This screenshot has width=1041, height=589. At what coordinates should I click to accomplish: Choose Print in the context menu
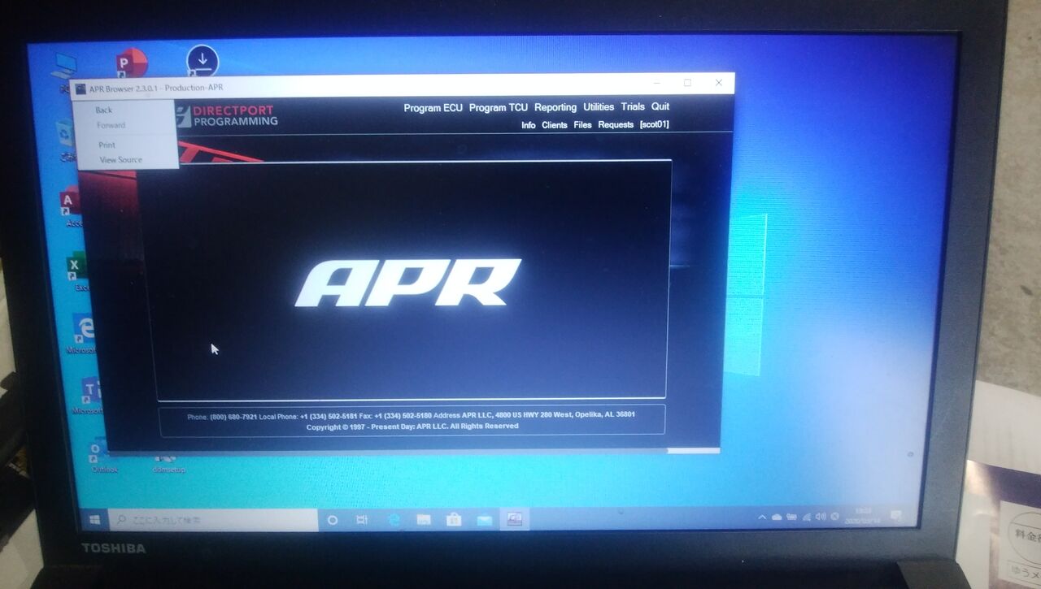click(x=107, y=145)
